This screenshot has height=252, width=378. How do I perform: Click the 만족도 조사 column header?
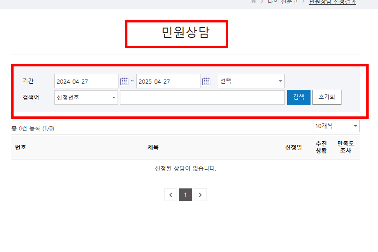[346, 147]
